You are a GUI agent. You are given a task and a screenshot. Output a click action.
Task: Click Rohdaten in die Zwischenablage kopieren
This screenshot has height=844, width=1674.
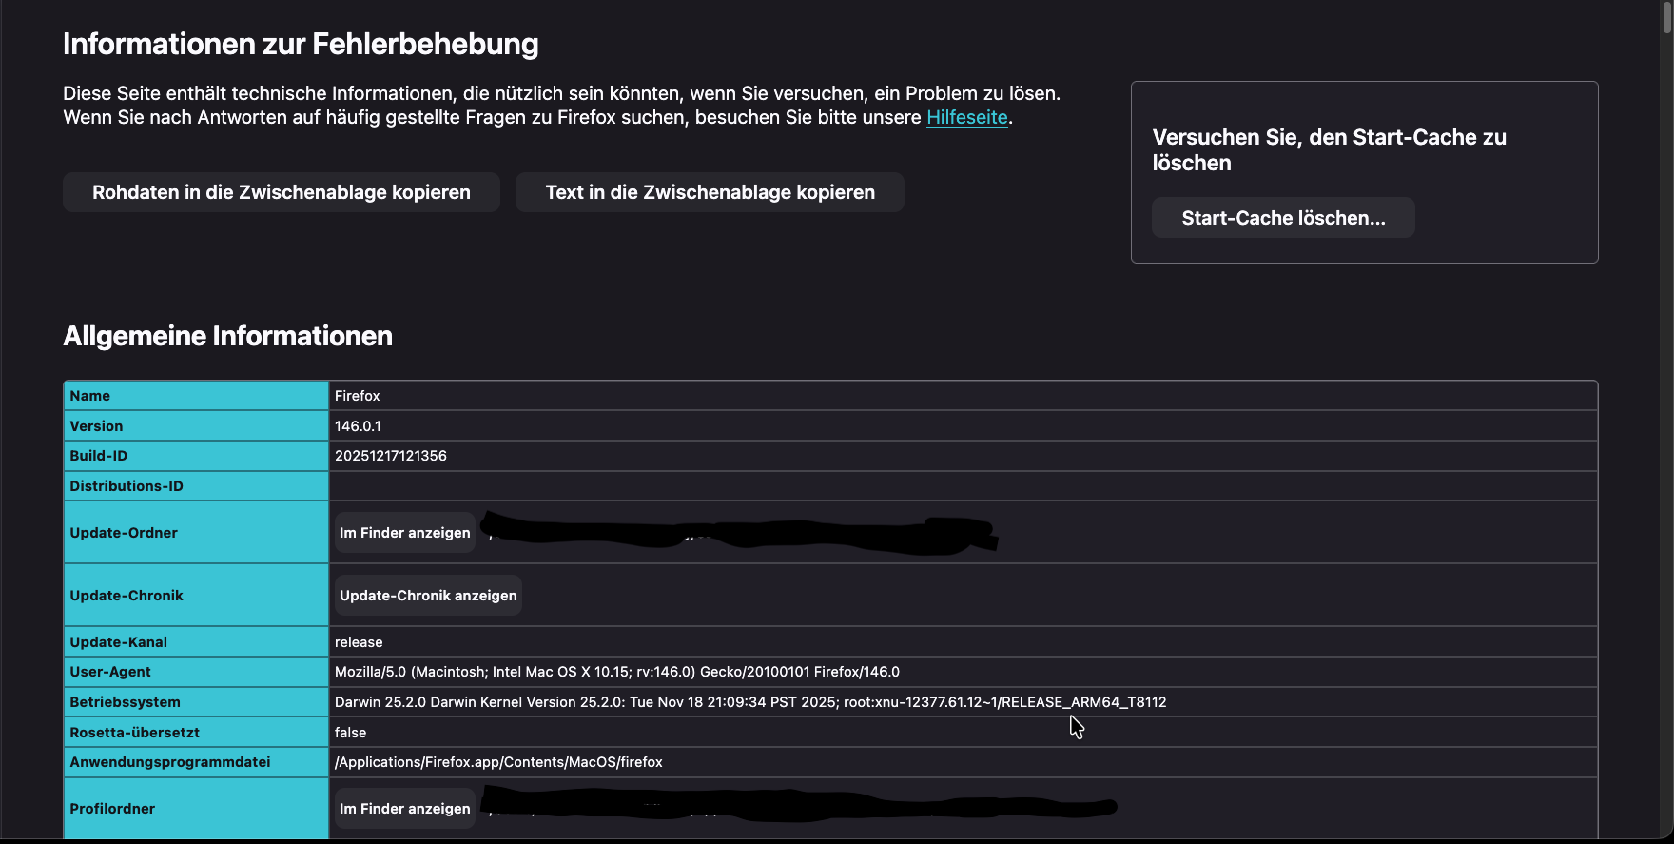coord(282,192)
